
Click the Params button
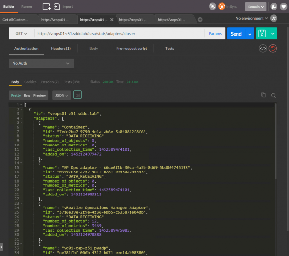click(x=215, y=34)
